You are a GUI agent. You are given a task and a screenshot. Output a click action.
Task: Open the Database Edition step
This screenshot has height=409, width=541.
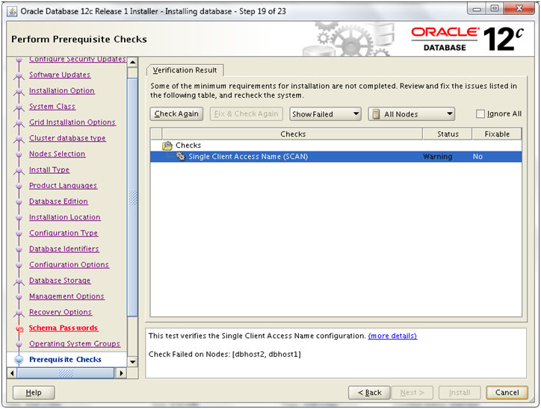pos(58,202)
